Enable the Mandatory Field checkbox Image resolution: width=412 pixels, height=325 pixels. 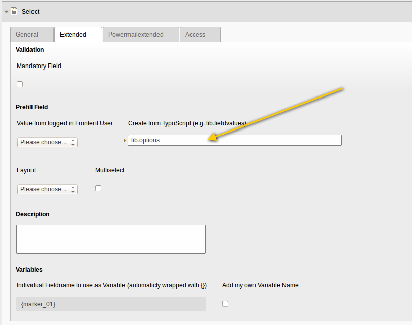[20, 84]
